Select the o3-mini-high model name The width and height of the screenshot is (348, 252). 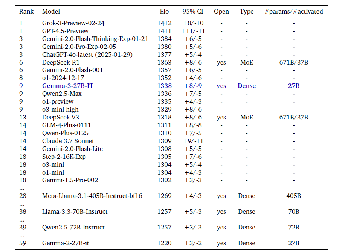tap(60, 110)
